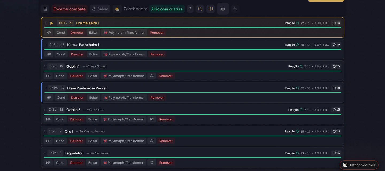
Task: Click Editar for Esqueleto 1
Action: point(93,162)
